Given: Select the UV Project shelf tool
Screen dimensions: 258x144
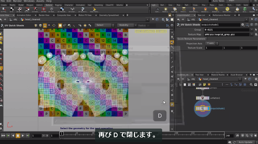Looking at the screenshot, I should (4, 10).
